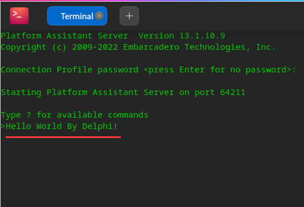The image size is (304, 207).
Task: Open a new tab with the plus button
Action: point(129,16)
